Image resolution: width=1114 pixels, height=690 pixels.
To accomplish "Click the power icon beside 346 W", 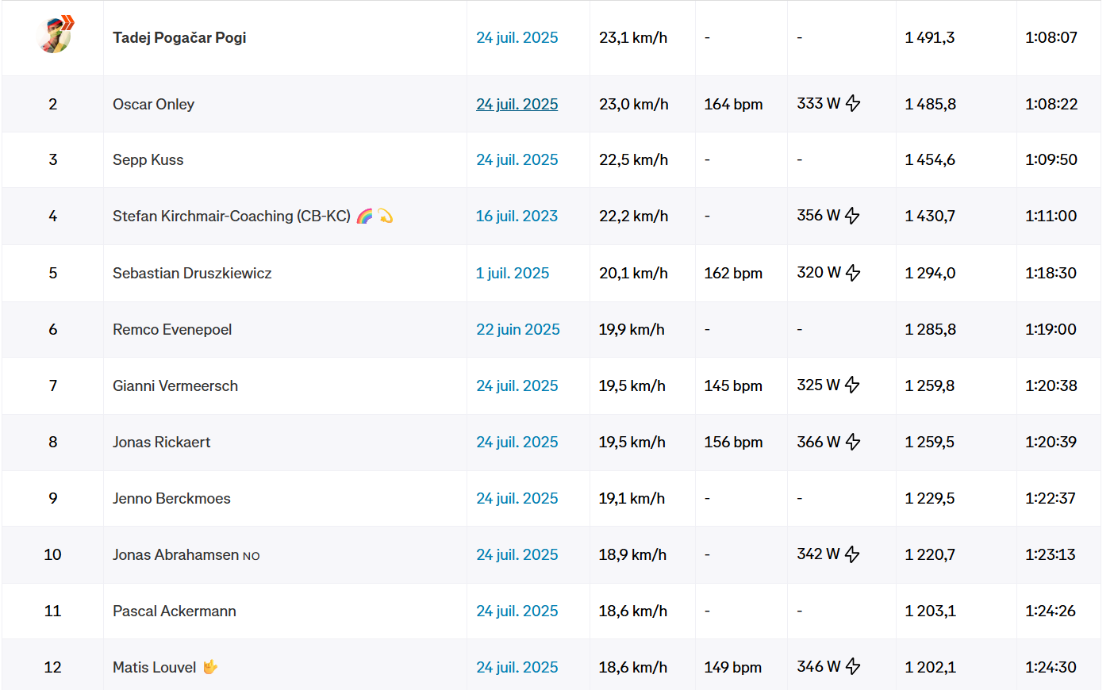I will coord(853,667).
